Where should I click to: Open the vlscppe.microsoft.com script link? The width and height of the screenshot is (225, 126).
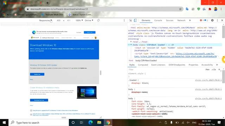coord(175,55)
